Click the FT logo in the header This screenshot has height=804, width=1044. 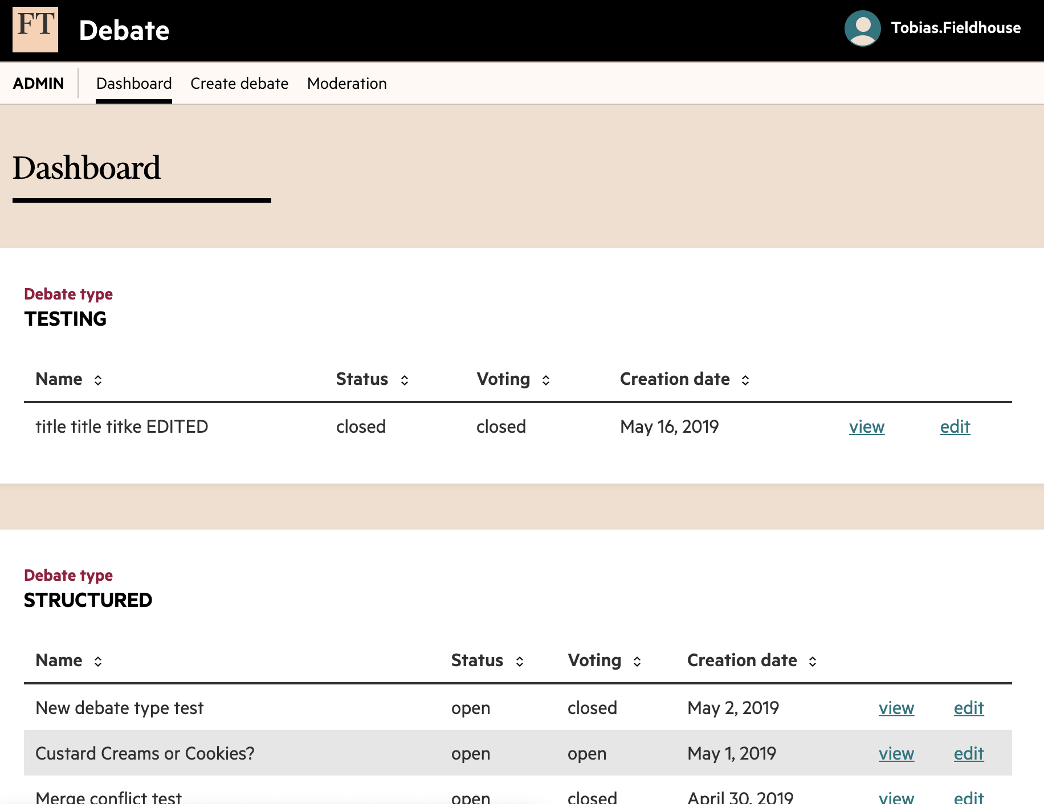pyautogui.click(x=35, y=30)
